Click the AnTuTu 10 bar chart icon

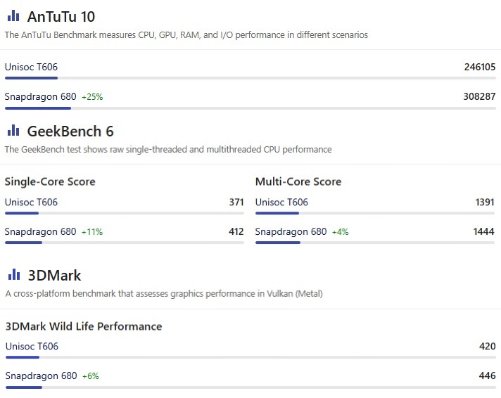click(x=13, y=16)
